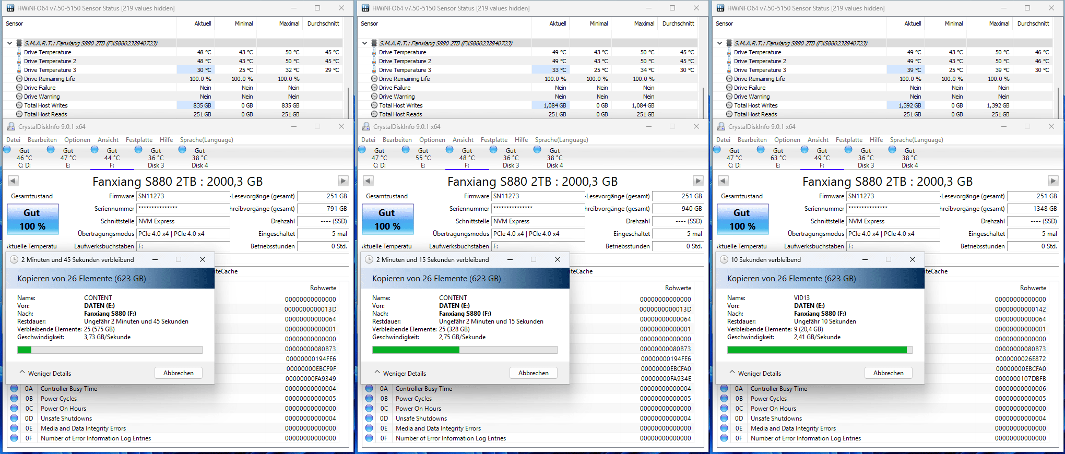This screenshot has width=1065, height=454.
Task: Click Gut 100 % health button beside 791 GB written
Action: tap(32, 219)
